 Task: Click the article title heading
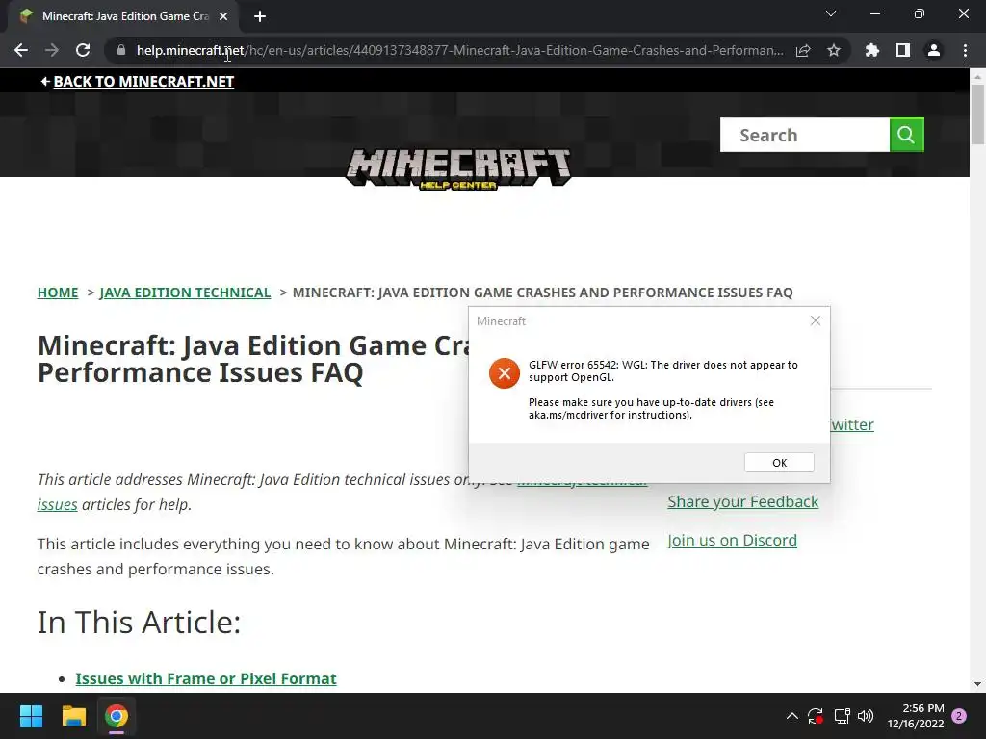click(x=253, y=359)
